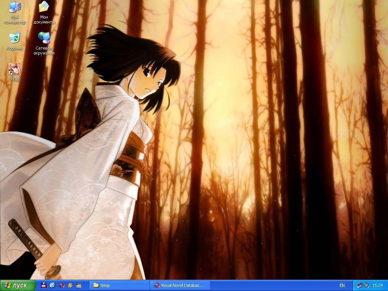388x291 pixels.
Task: Open Media Player Classic quick launch icon
Action: click(x=79, y=285)
